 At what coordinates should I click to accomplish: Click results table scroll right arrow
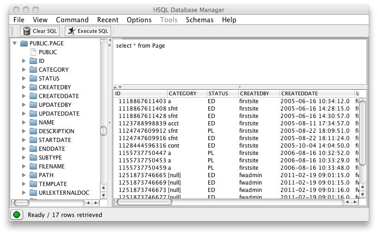click(x=355, y=202)
